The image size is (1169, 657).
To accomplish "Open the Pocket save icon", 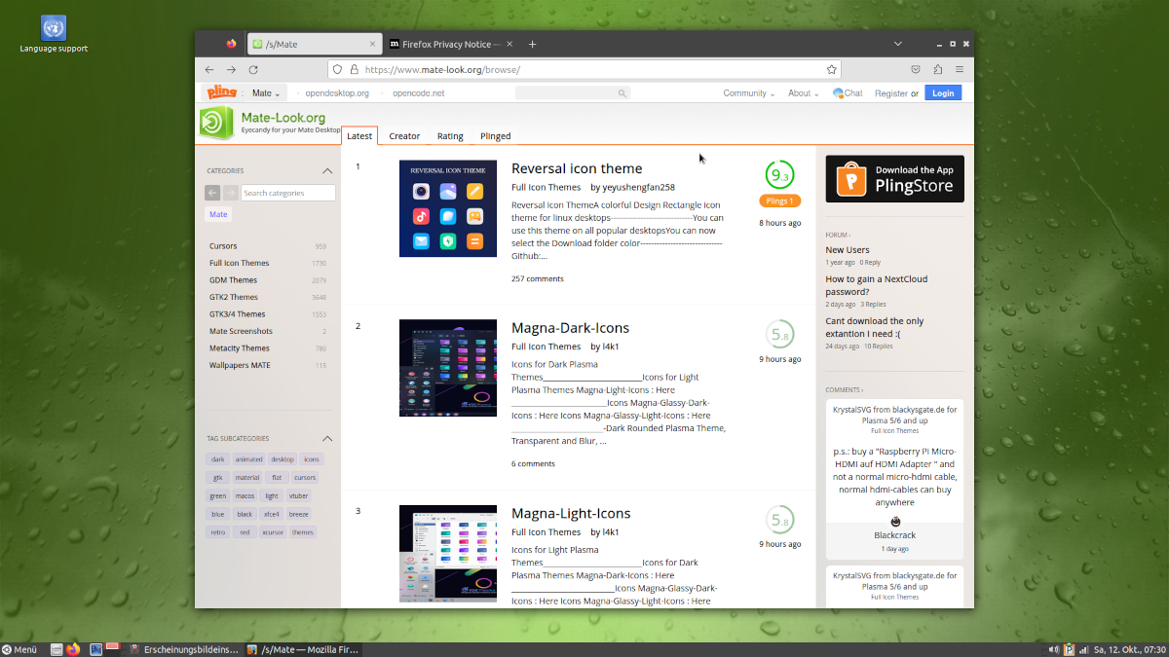I will point(916,70).
